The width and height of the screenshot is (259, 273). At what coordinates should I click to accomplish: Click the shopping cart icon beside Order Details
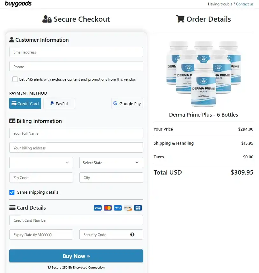[180, 19]
